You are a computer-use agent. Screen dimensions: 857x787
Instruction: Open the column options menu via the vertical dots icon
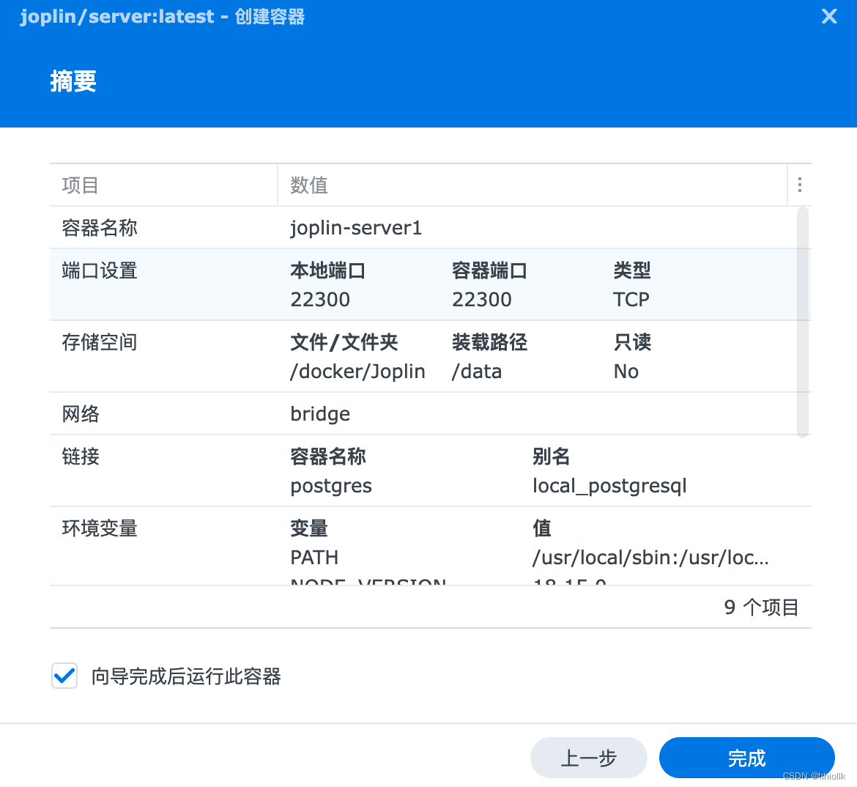tap(799, 185)
